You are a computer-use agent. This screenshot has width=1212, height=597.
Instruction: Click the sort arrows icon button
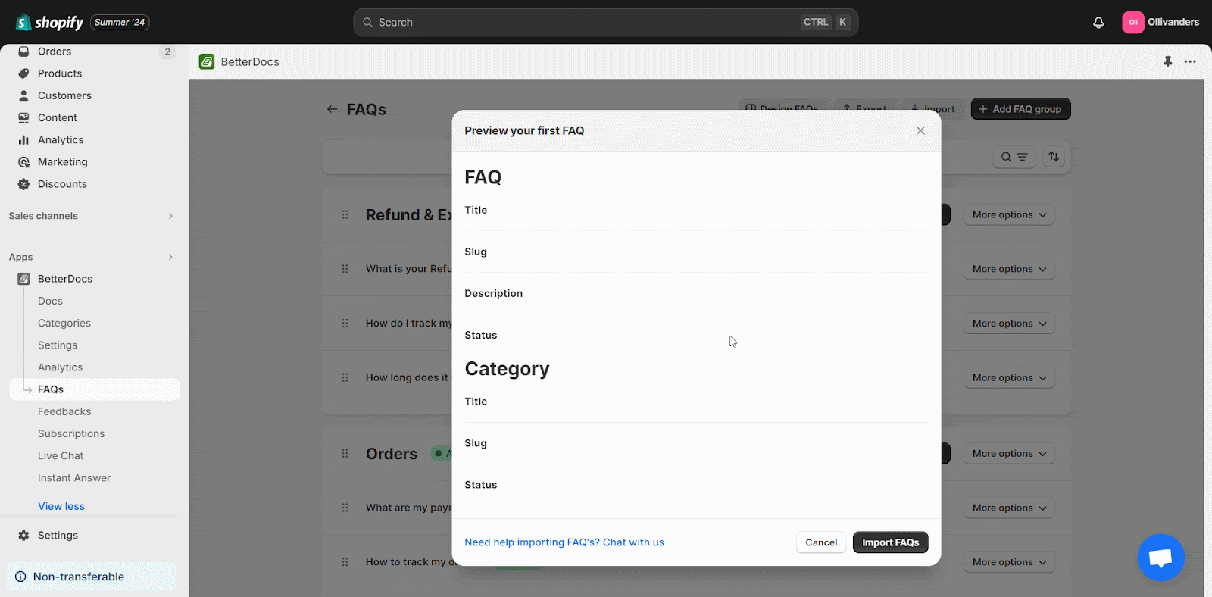(1054, 157)
